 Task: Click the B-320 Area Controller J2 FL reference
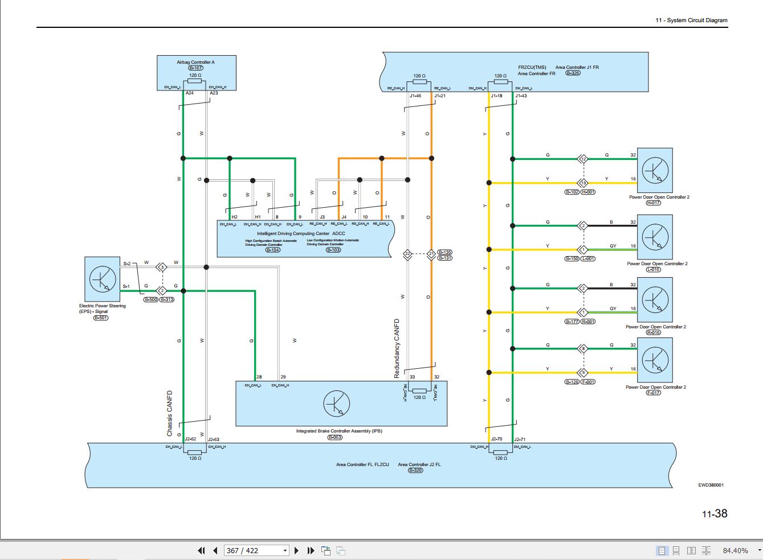[415, 470]
